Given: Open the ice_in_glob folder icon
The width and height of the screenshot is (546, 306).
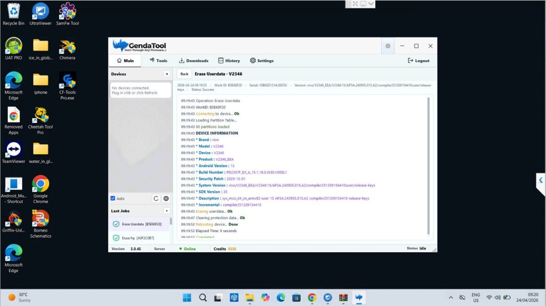Looking at the screenshot, I should [x=41, y=48].
